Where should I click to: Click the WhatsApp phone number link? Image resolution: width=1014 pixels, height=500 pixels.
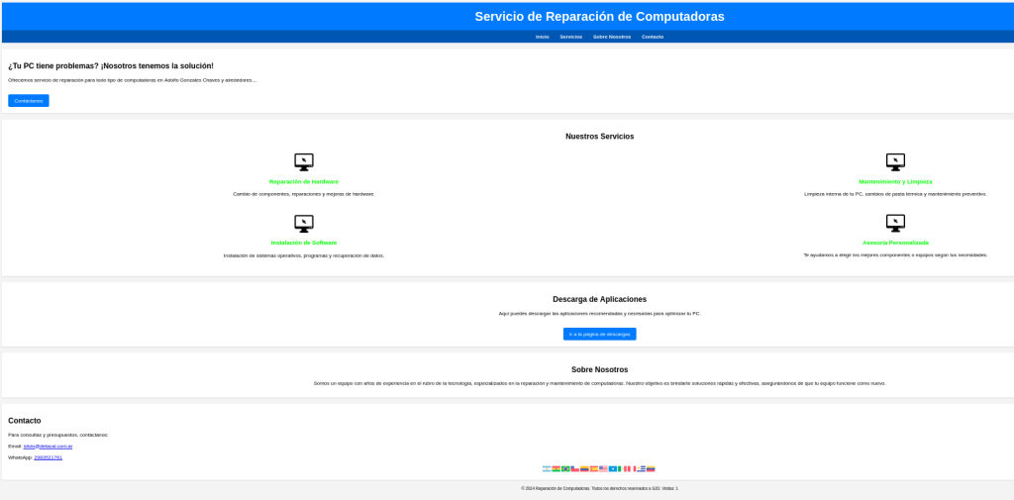48,457
